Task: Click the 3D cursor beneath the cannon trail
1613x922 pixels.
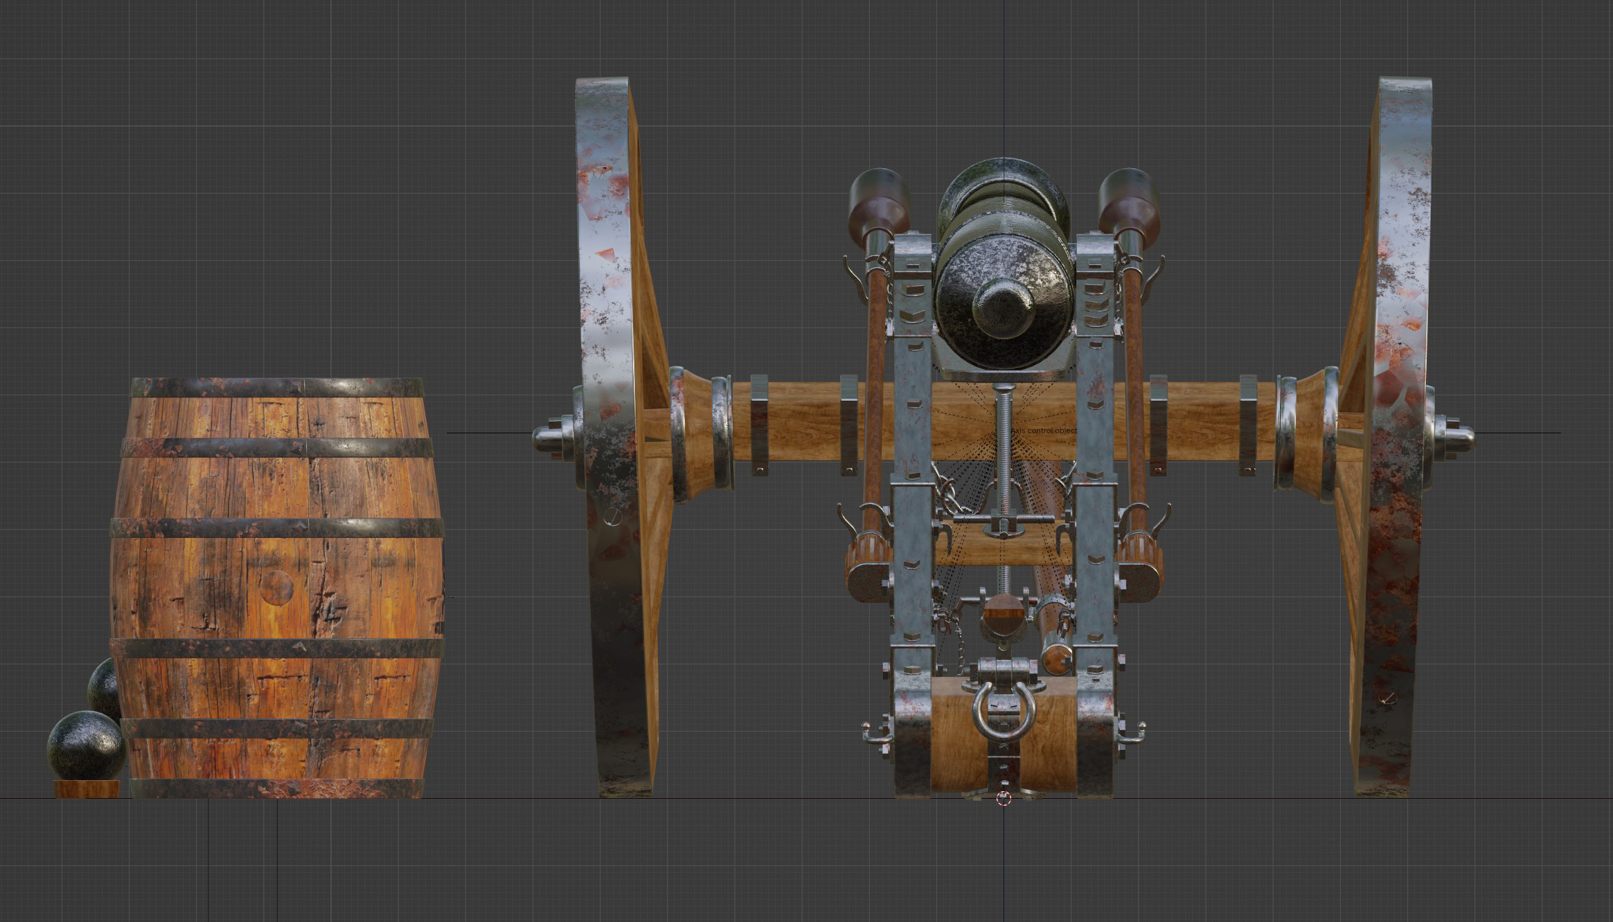Action: coord(1004,799)
